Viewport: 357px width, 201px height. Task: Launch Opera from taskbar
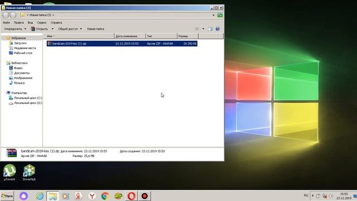[x=132, y=196]
